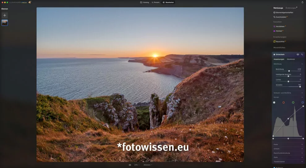This screenshot has height=168, width=306.
Task: Click the curve bottom-left black point
Action: (x=273, y=136)
